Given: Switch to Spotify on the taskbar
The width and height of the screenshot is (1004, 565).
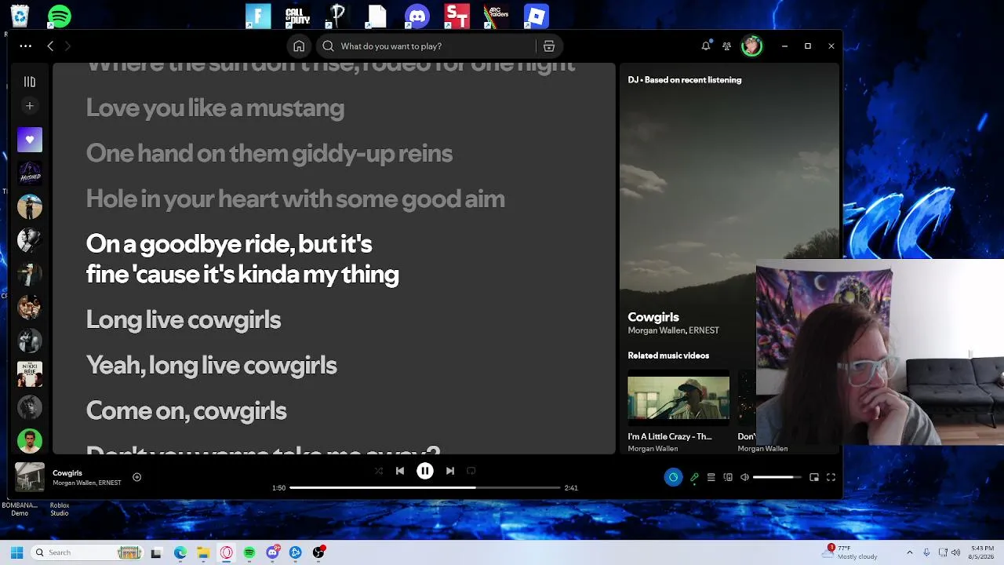Looking at the screenshot, I should click(x=249, y=552).
